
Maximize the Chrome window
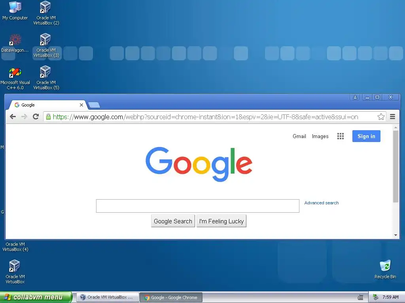click(x=377, y=97)
